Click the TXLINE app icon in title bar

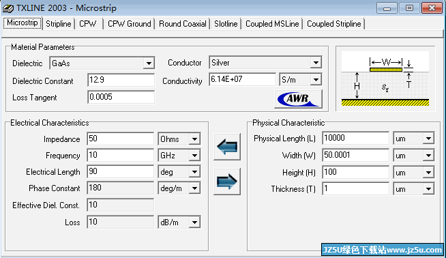[8, 8]
